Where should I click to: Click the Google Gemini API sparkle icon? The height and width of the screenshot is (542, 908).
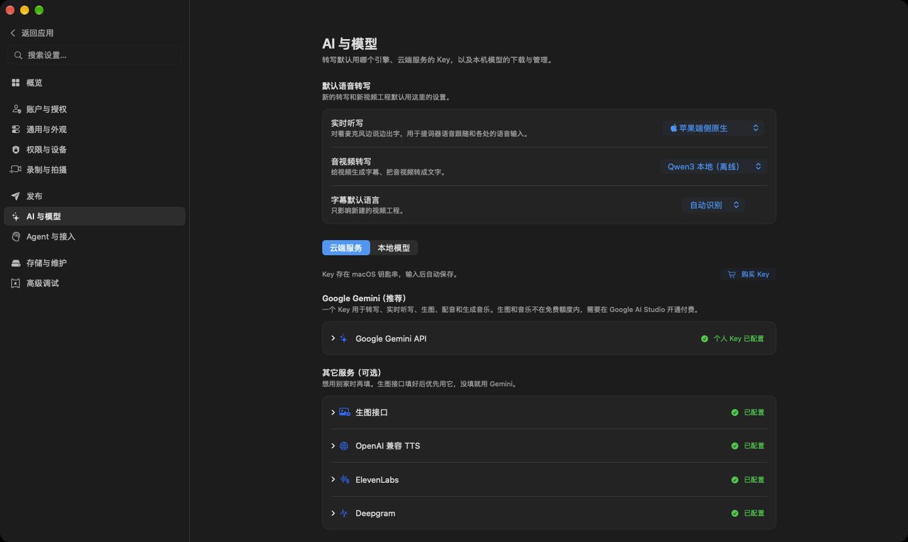coord(344,338)
